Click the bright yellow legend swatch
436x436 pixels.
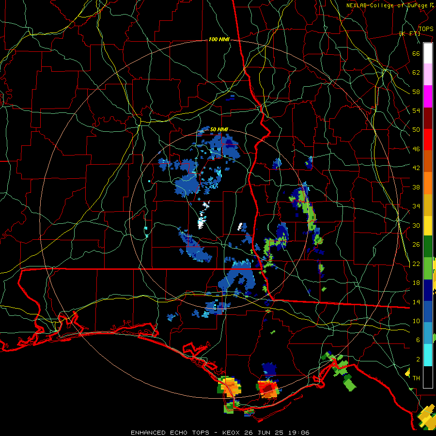[x=428, y=225]
